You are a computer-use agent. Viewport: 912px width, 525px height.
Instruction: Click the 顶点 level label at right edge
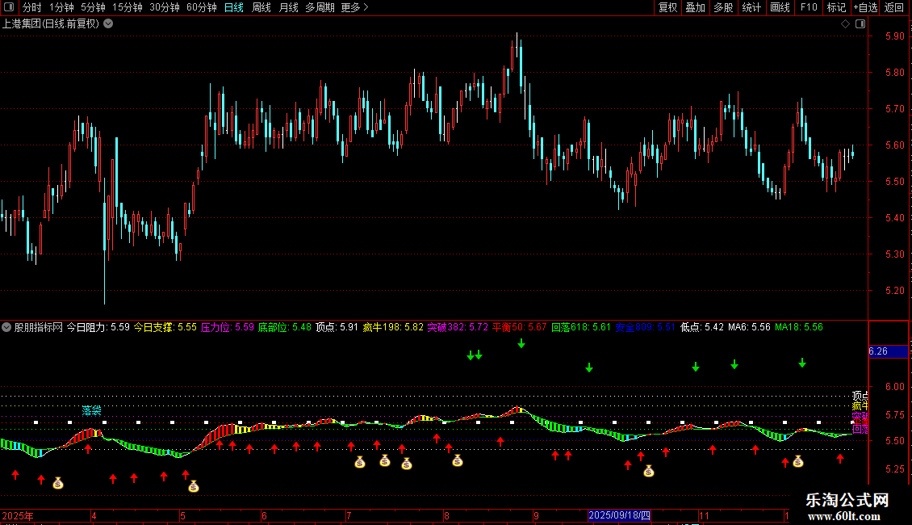pos(860,396)
